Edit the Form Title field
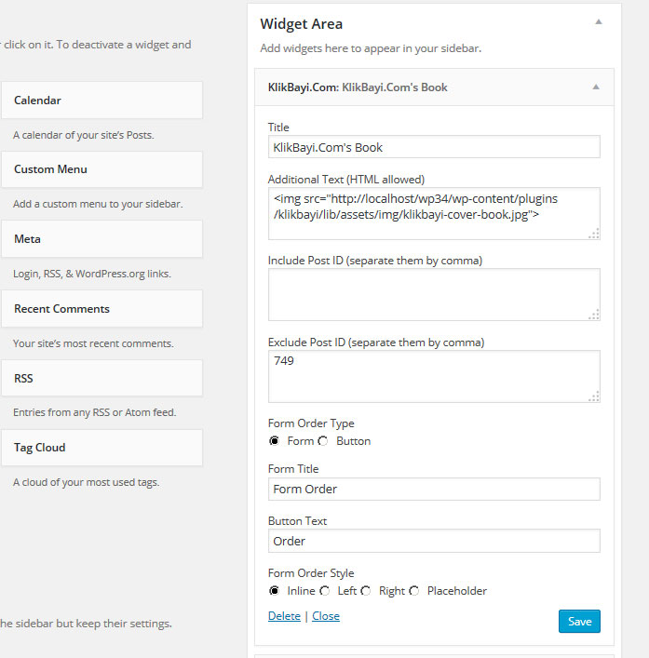 coord(434,489)
